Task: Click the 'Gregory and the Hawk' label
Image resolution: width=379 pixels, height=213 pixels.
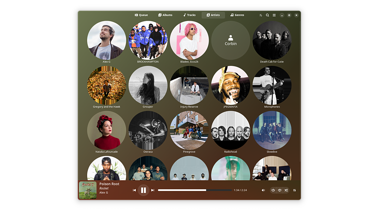Action: [x=107, y=107]
